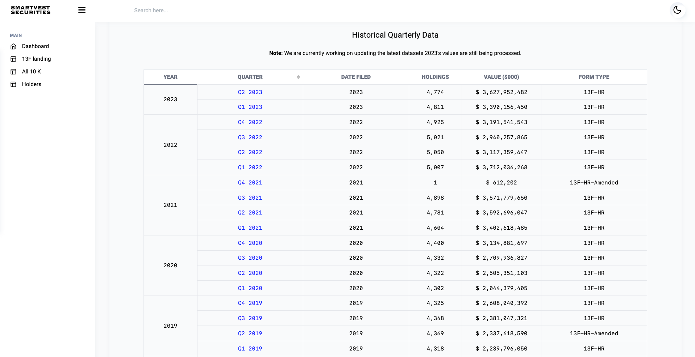Focus the Search here input field
The height and width of the screenshot is (357, 695).
pyautogui.click(x=217, y=10)
